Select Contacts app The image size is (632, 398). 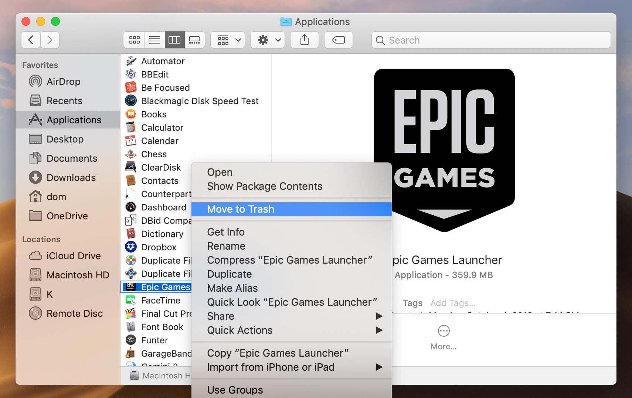pyautogui.click(x=156, y=181)
